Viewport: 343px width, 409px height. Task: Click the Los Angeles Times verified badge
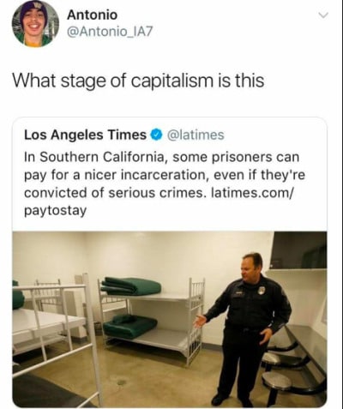tap(156, 135)
